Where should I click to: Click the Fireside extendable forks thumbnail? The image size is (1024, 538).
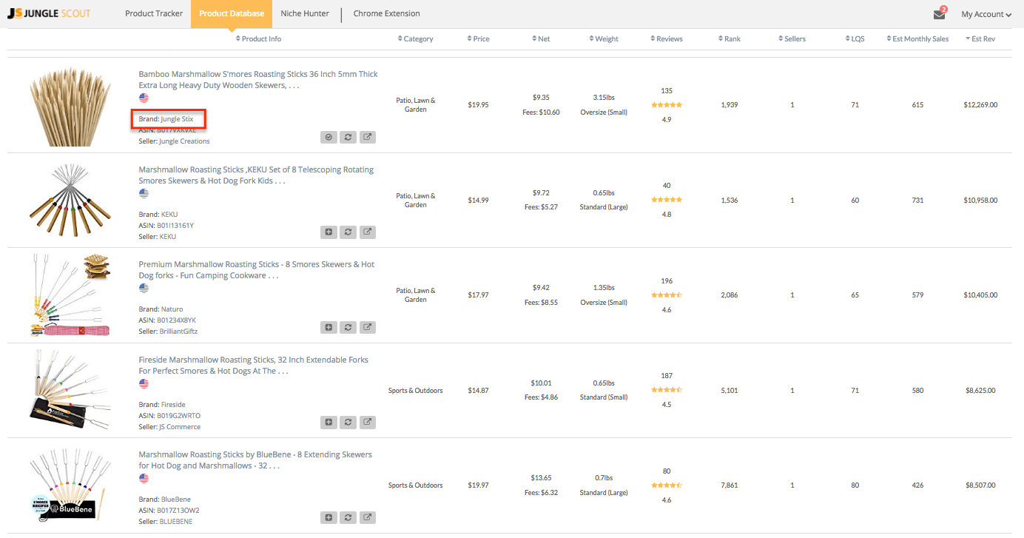(x=70, y=390)
